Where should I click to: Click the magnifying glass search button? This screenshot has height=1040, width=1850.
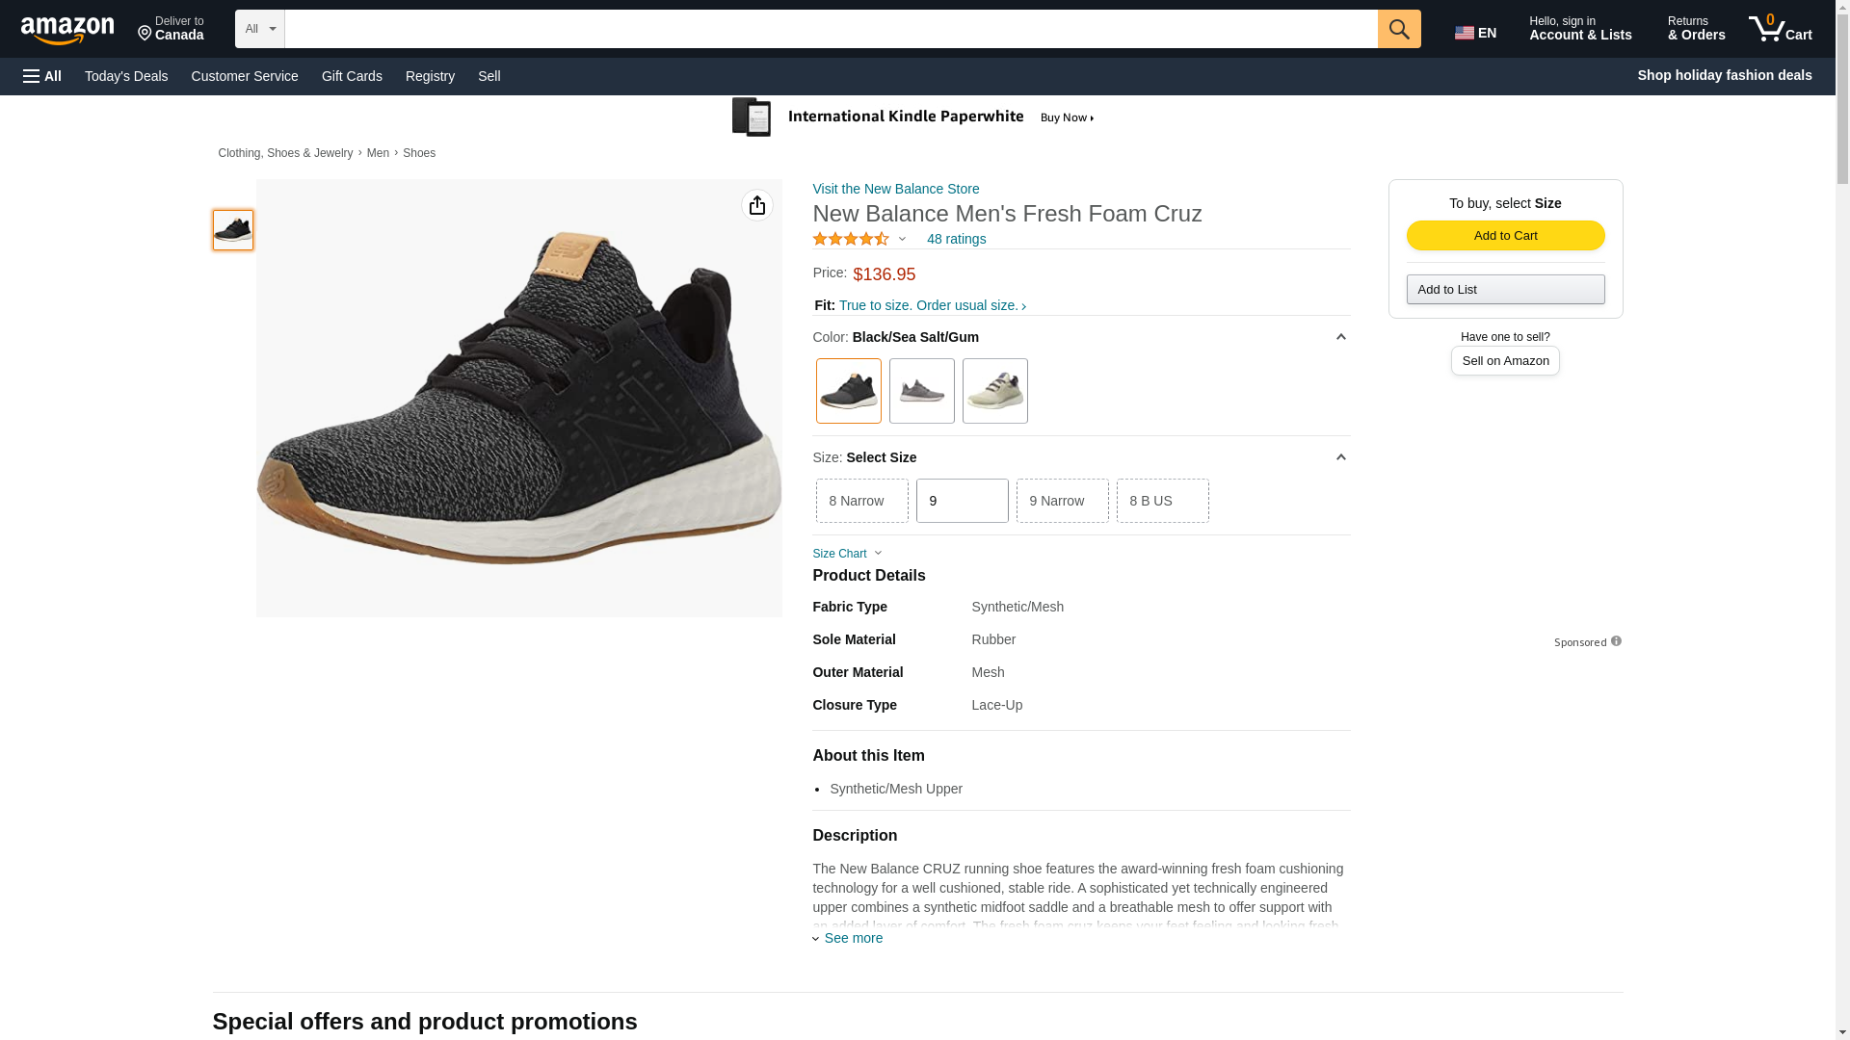coord(1398,29)
